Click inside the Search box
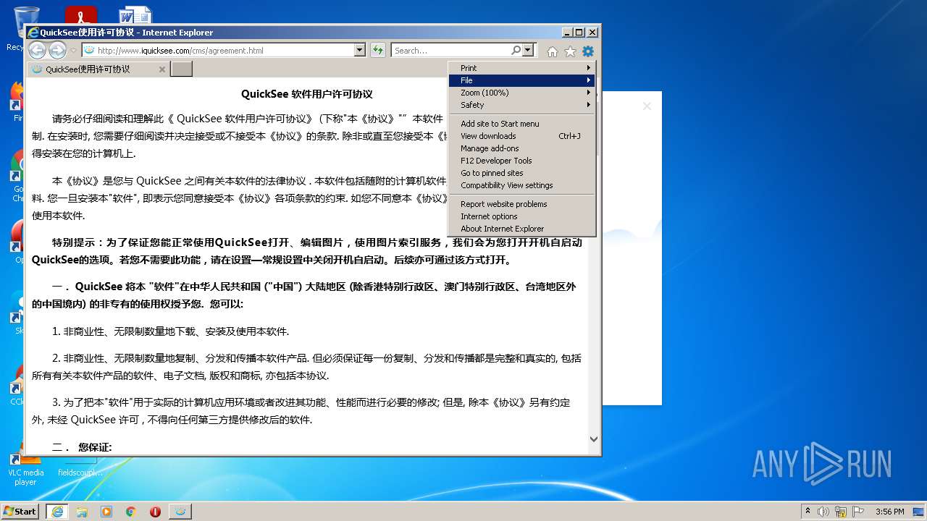This screenshot has width=927, height=521. (451, 50)
